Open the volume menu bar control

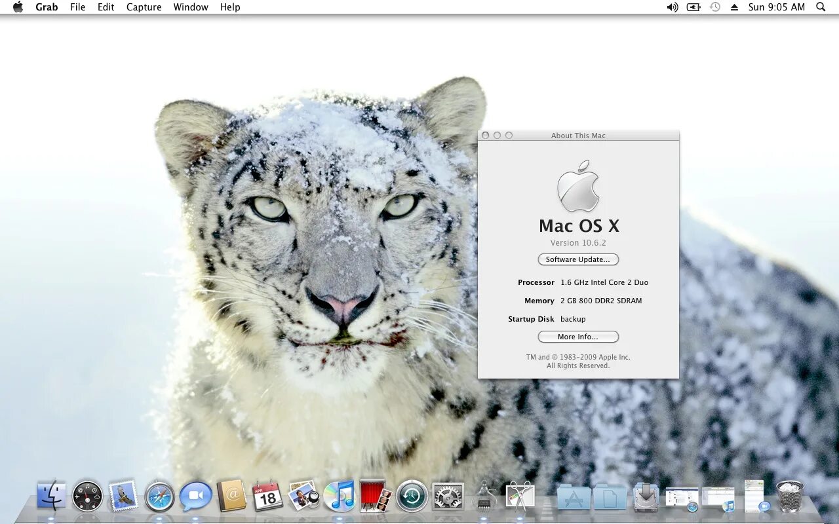[671, 7]
